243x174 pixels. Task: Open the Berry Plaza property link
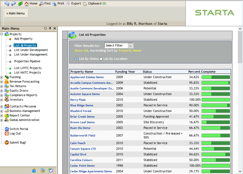tap(78, 100)
